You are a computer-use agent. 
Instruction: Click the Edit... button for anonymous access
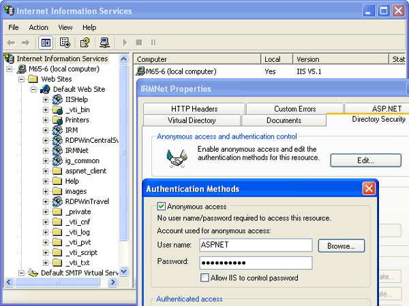[365, 160]
